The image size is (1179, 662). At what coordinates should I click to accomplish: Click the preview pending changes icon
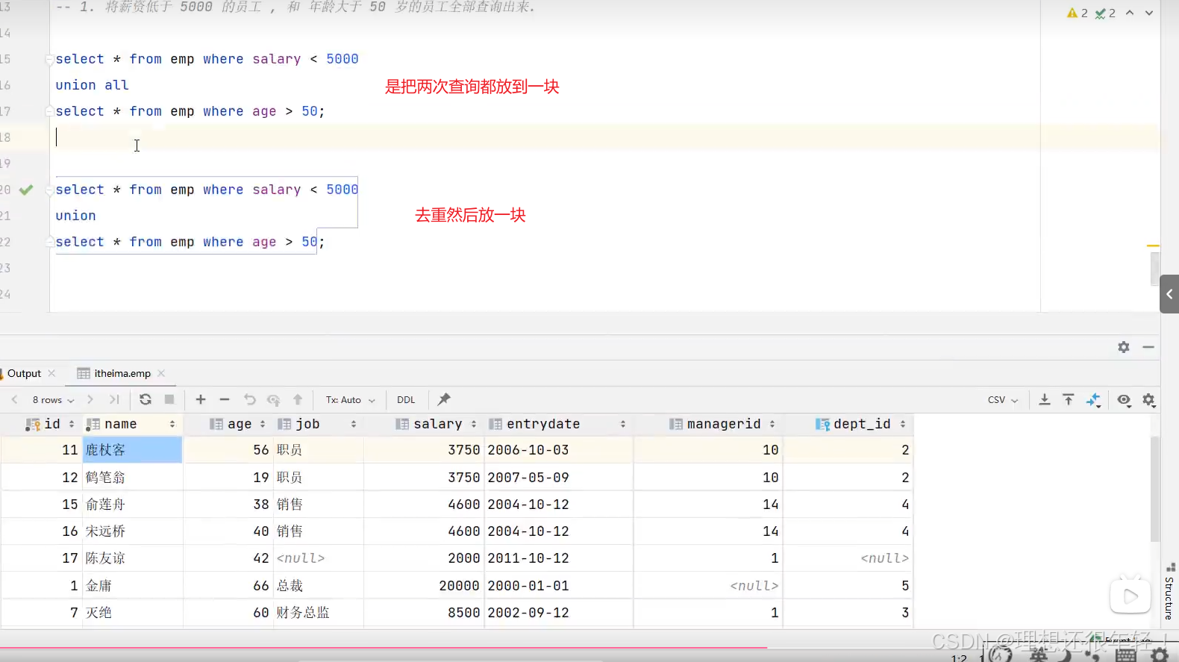(x=274, y=399)
